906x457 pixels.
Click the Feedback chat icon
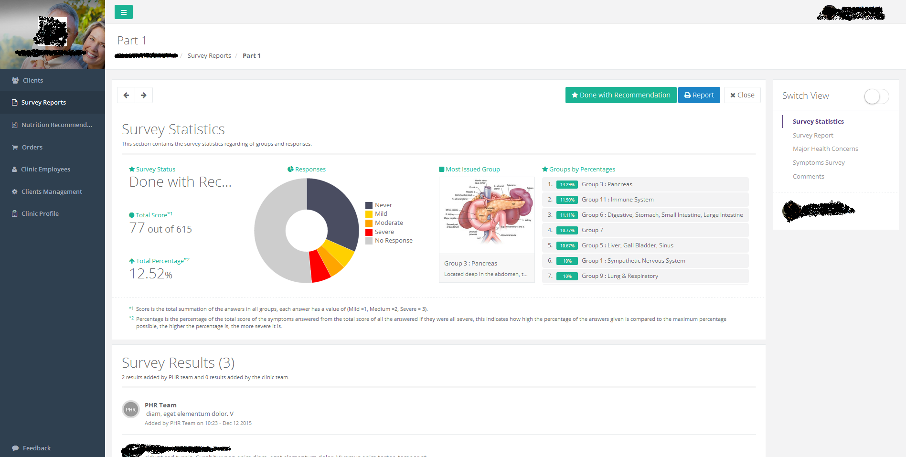[x=15, y=448]
